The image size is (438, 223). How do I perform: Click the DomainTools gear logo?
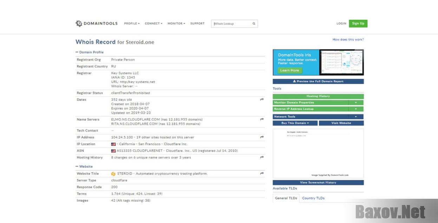[x=79, y=23]
